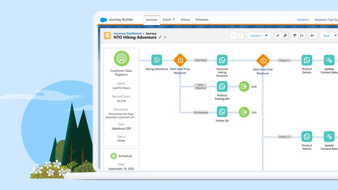Screen dimensions: 338x190
Task: Open the Events menu dropdown
Action: pos(169,20)
